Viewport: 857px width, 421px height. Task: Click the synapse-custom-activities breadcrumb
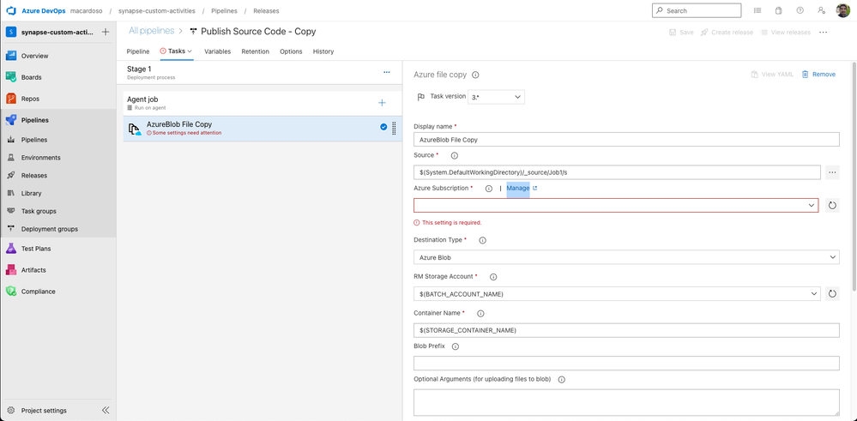pos(156,11)
